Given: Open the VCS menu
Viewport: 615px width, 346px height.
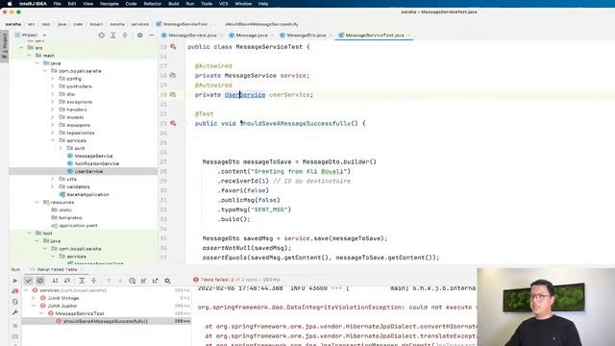Looking at the screenshot, I should pyautogui.click(x=223, y=4).
